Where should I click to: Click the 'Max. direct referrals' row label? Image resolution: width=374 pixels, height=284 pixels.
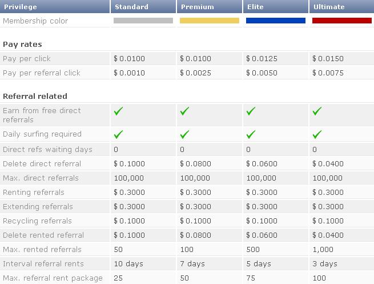[41, 178]
